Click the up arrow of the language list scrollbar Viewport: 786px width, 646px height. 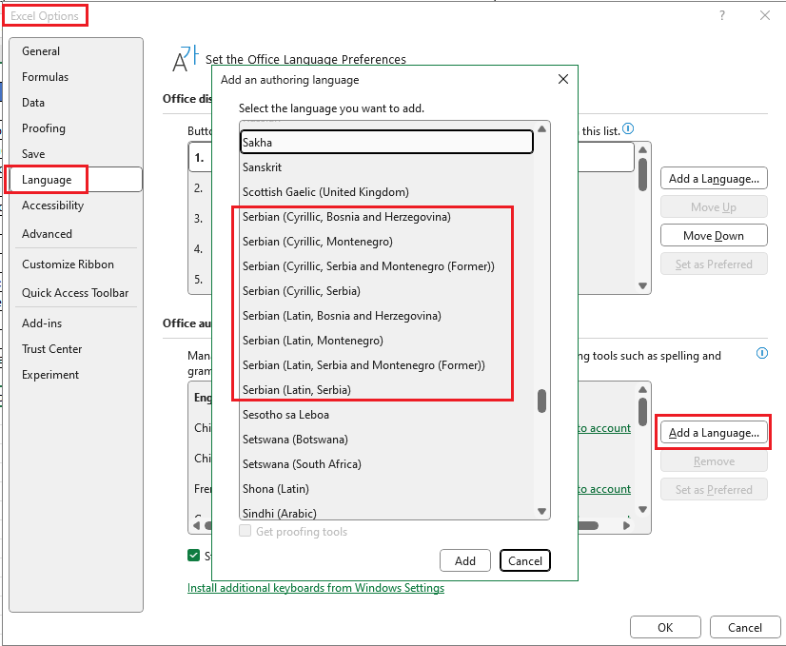[541, 129]
